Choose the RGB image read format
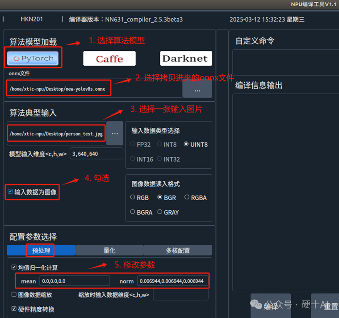This screenshot has width=339, height=318. click(x=133, y=197)
